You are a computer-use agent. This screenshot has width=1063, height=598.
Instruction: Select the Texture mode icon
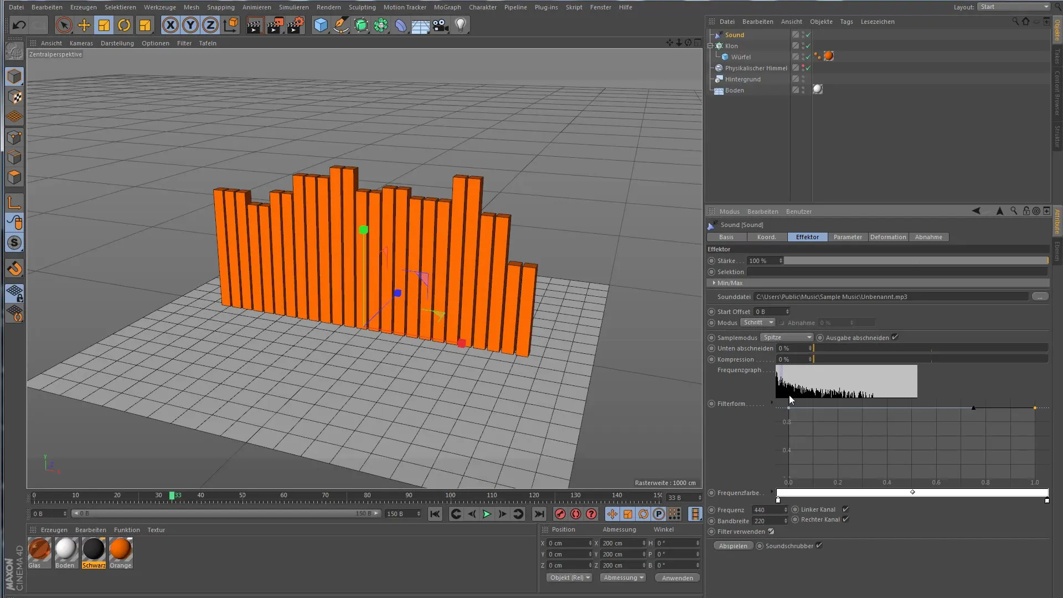point(14,97)
